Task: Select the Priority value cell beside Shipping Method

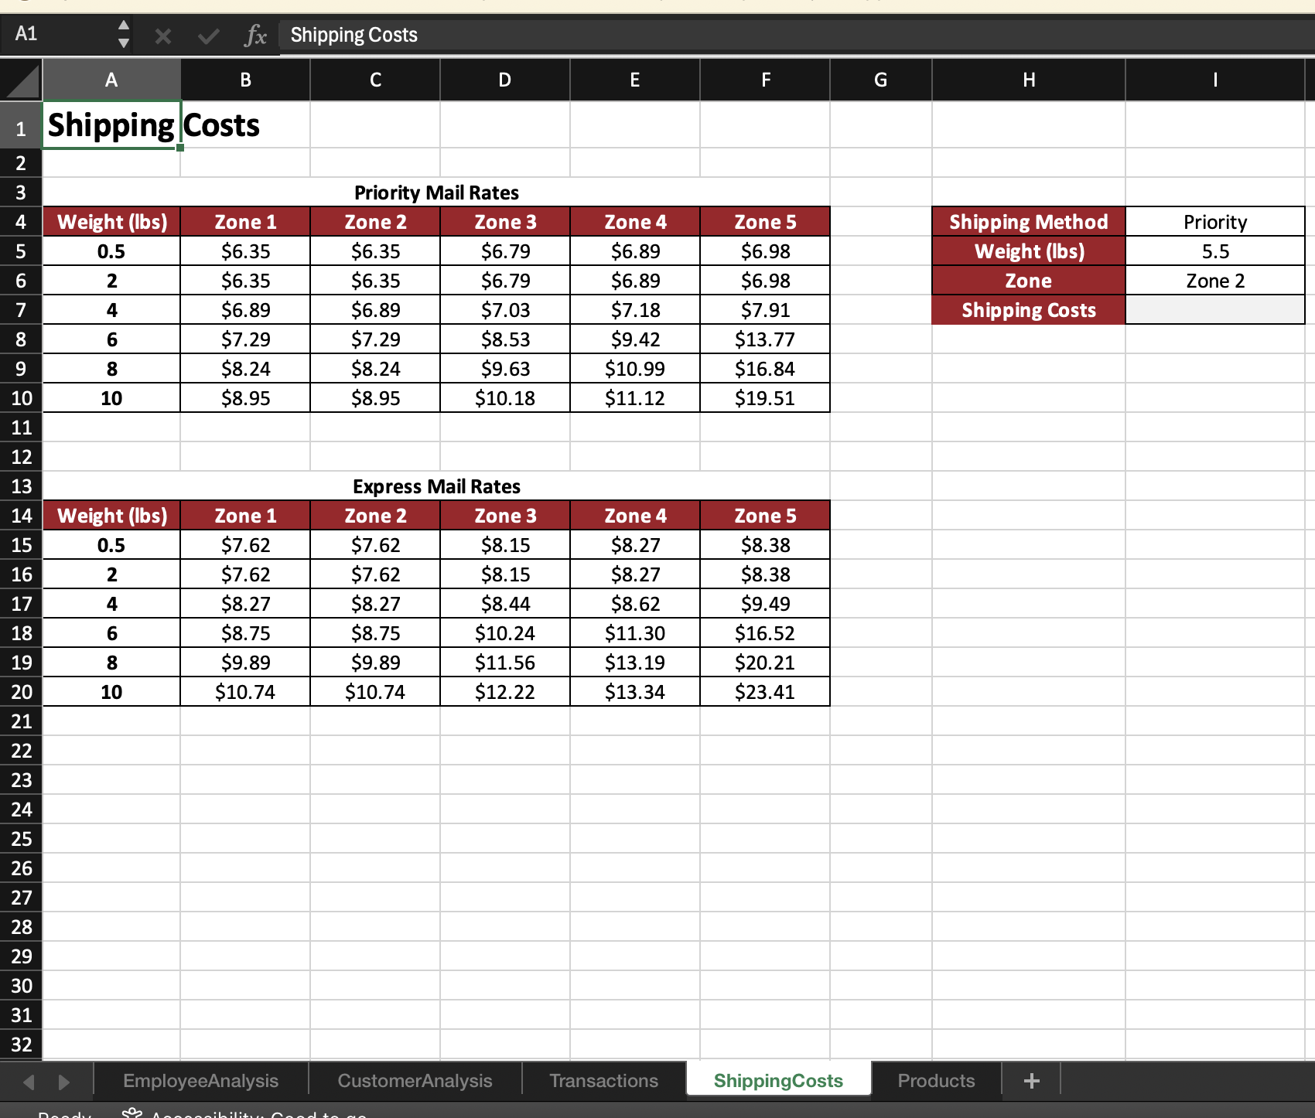Action: point(1214,222)
